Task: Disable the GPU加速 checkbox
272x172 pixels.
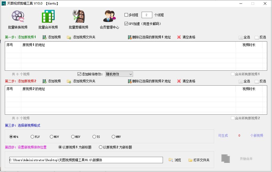Action: pyautogui.click(x=127, y=23)
